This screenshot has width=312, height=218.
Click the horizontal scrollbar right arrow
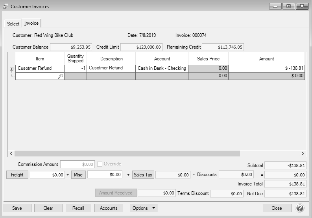pos(303,154)
